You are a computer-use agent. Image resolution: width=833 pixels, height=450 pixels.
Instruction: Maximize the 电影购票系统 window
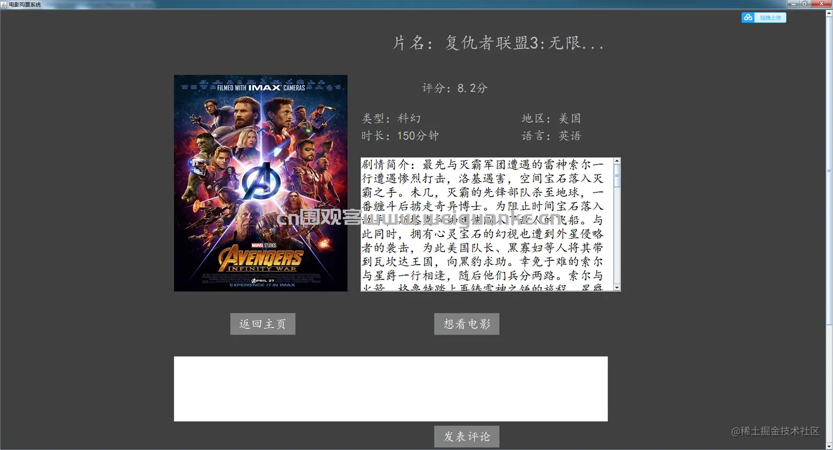[805, 4]
